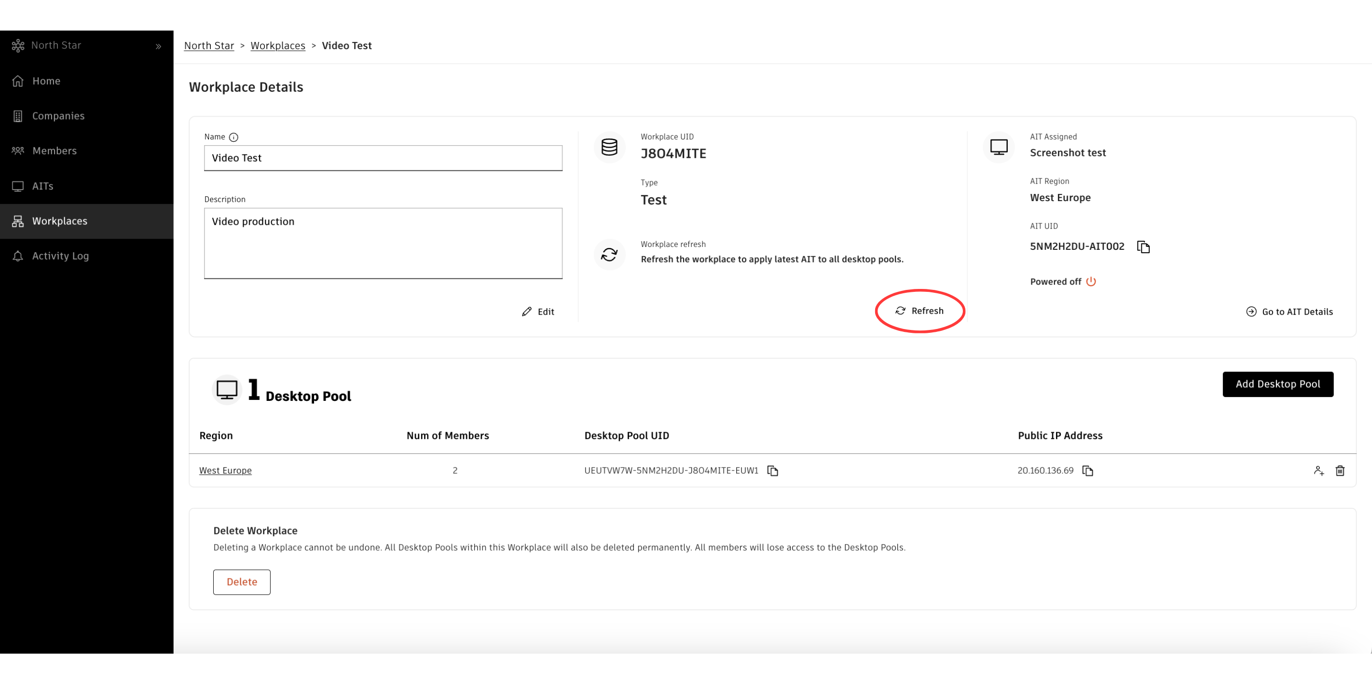Click the red Powered off power icon
Screen dimensions: 1372x684
[1091, 281]
